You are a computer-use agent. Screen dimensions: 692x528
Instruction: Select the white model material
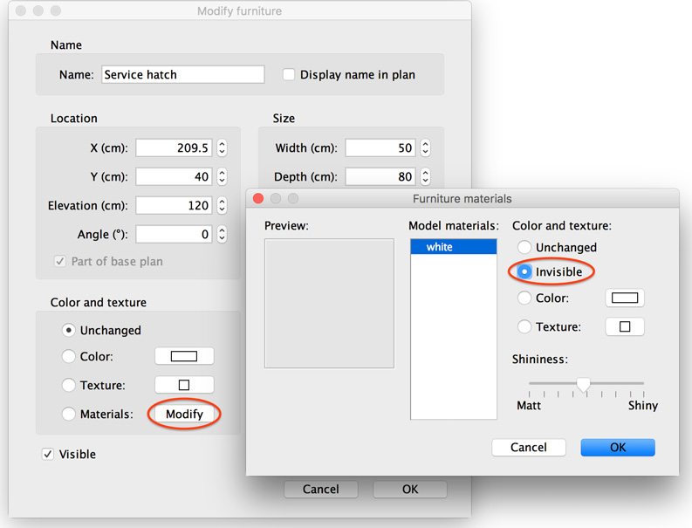click(453, 247)
